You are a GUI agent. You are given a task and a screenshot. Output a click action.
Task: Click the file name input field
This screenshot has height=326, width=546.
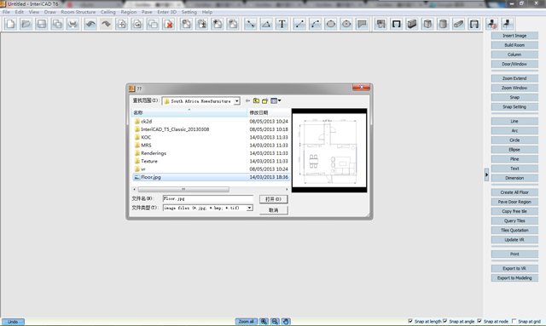coord(208,198)
